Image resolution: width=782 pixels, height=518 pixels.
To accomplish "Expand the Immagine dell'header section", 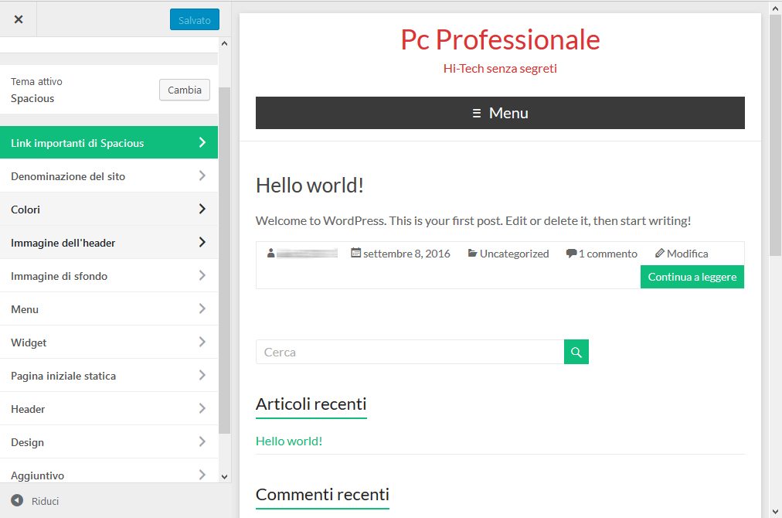I will (202, 242).
